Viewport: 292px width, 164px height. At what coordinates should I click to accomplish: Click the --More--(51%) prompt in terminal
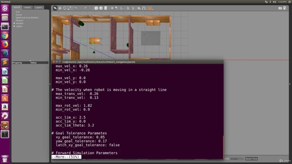click(x=66, y=157)
